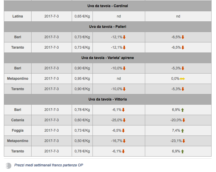This screenshot has width=216, height=172.
Task: Click Uva da tavola - Vittoria header
Action: pos(108,99)
